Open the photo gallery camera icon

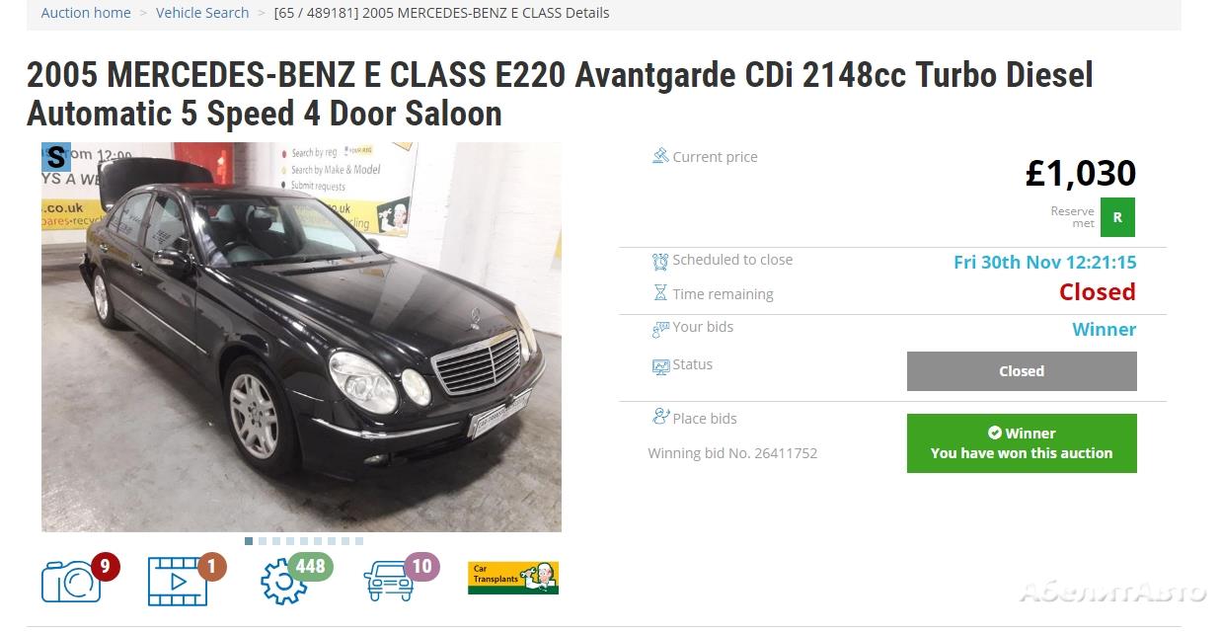coord(71,581)
